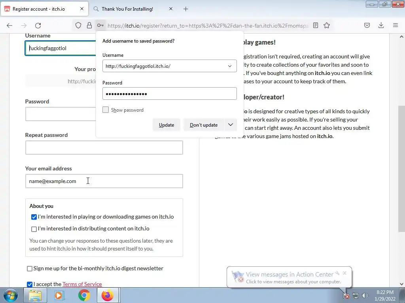The height and width of the screenshot is (303, 405).
Task: Open the Windows Start menu
Action: click(10, 295)
